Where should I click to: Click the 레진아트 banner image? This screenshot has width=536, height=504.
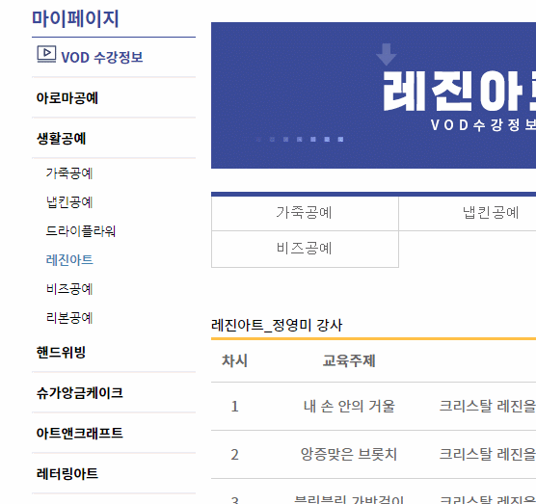374,95
